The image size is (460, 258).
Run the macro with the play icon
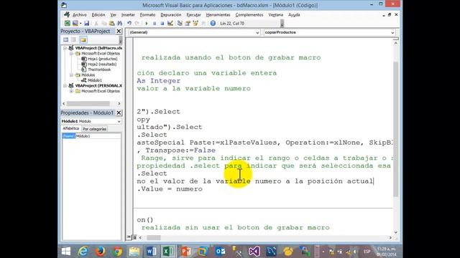click(147, 24)
